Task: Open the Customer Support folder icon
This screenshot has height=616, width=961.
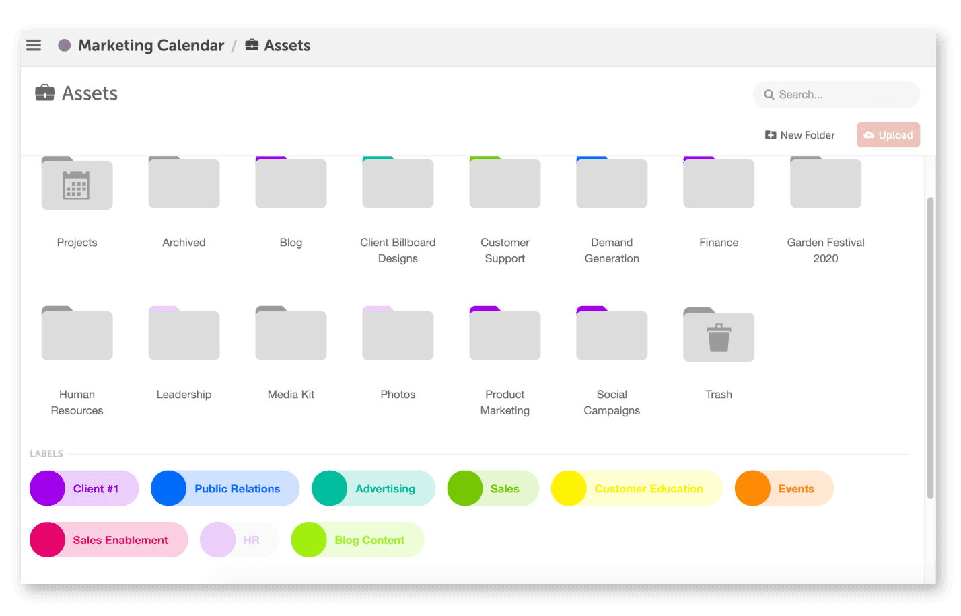Action: [x=505, y=183]
